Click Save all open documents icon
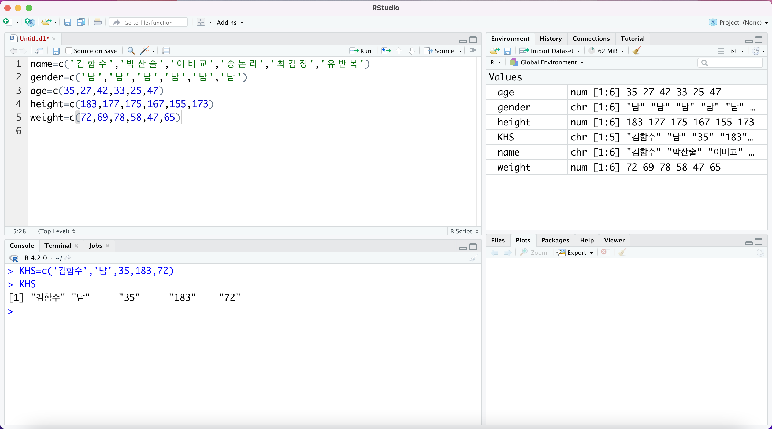This screenshot has height=429, width=772. point(81,22)
